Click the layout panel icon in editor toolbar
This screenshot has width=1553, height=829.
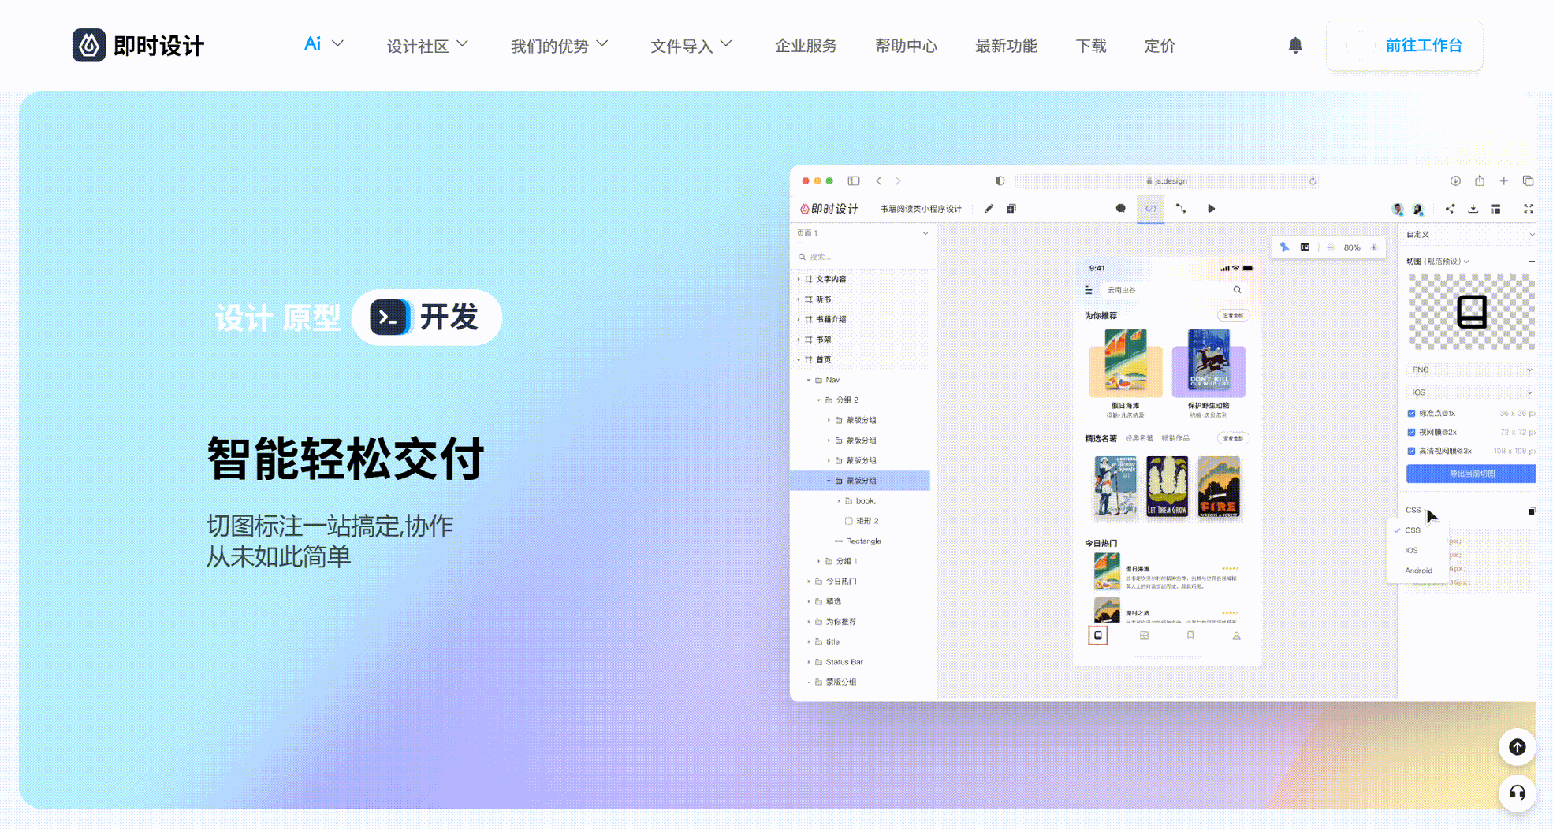(x=1495, y=209)
